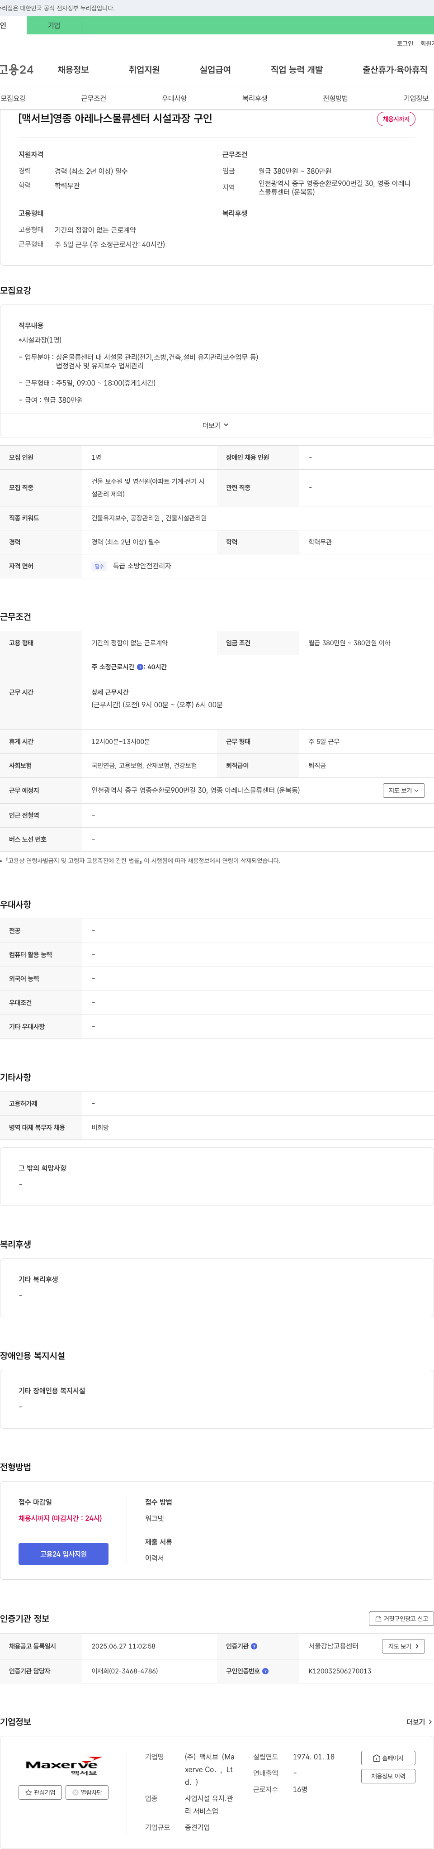434x1849 pixels.
Task: Add company via 관심기업 star button
Action: 40,1792
